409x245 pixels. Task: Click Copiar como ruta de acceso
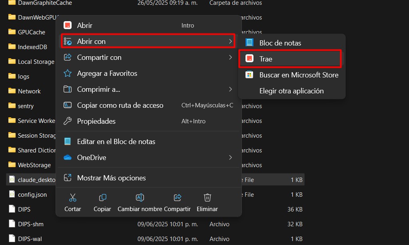[120, 105]
